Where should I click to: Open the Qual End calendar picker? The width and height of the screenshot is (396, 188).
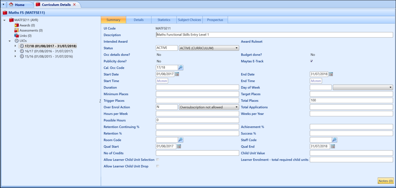click(x=333, y=146)
